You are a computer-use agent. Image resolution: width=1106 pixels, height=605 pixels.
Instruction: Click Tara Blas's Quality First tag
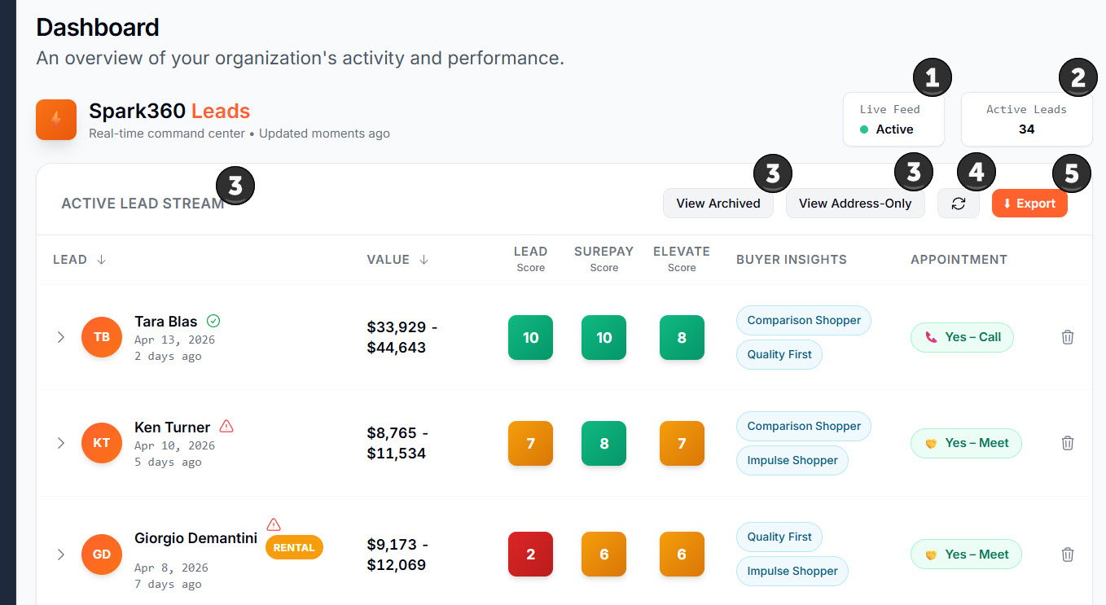coord(779,354)
